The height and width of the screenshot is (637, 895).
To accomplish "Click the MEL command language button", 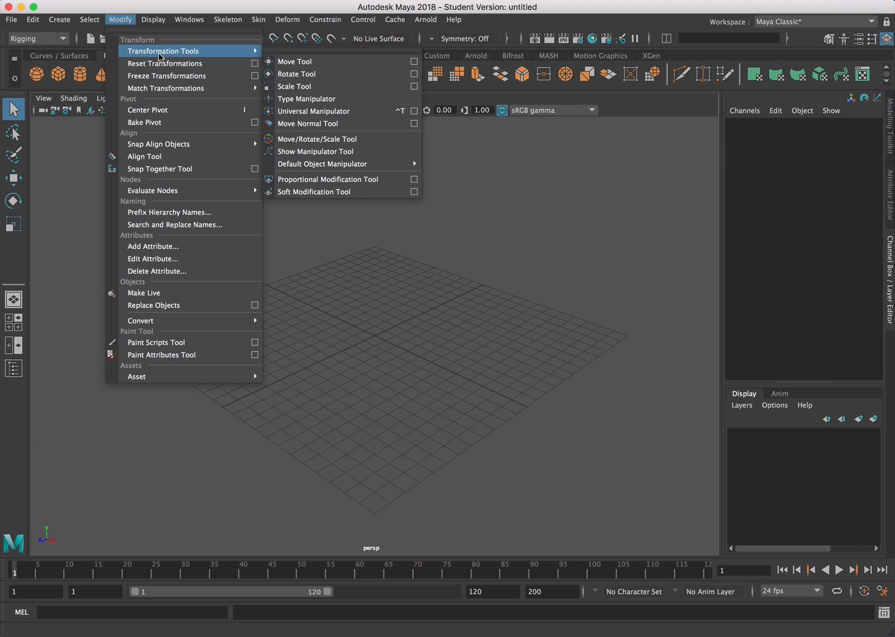I will (22, 612).
